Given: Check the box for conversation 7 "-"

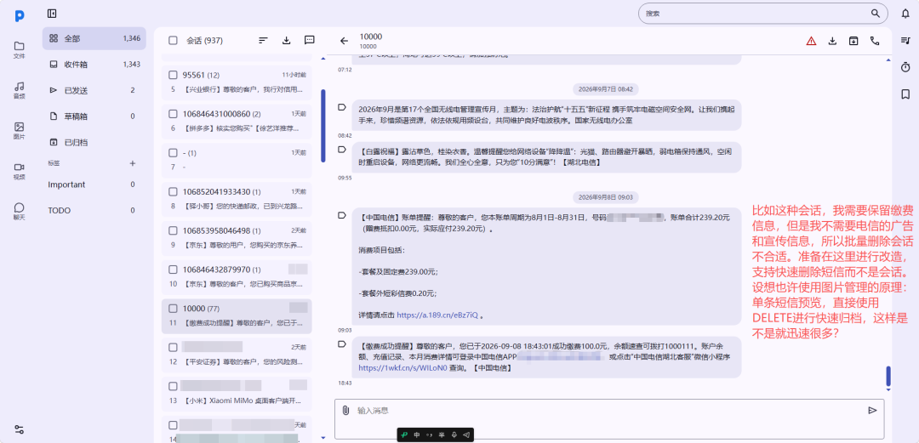Looking at the screenshot, I should tap(173, 153).
